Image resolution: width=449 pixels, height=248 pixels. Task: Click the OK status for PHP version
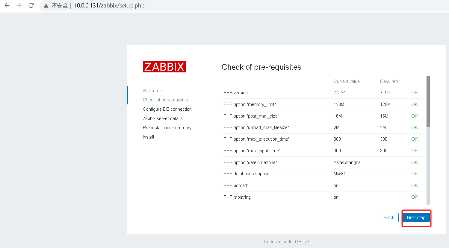pyautogui.click(x=415, y=93)
